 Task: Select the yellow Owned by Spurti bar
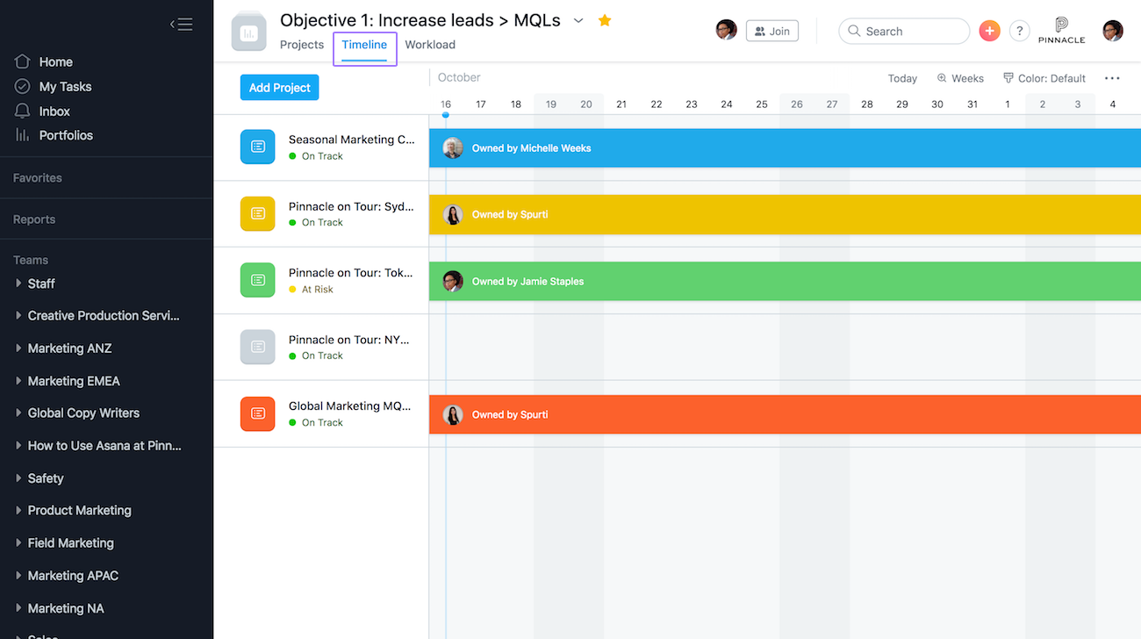tap(785, 214)
